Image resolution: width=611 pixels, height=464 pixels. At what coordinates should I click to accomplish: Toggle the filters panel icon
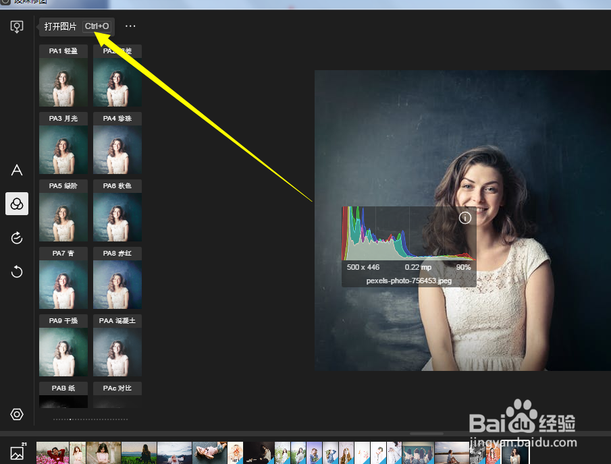pyautogui.click(x=17, y=204)
